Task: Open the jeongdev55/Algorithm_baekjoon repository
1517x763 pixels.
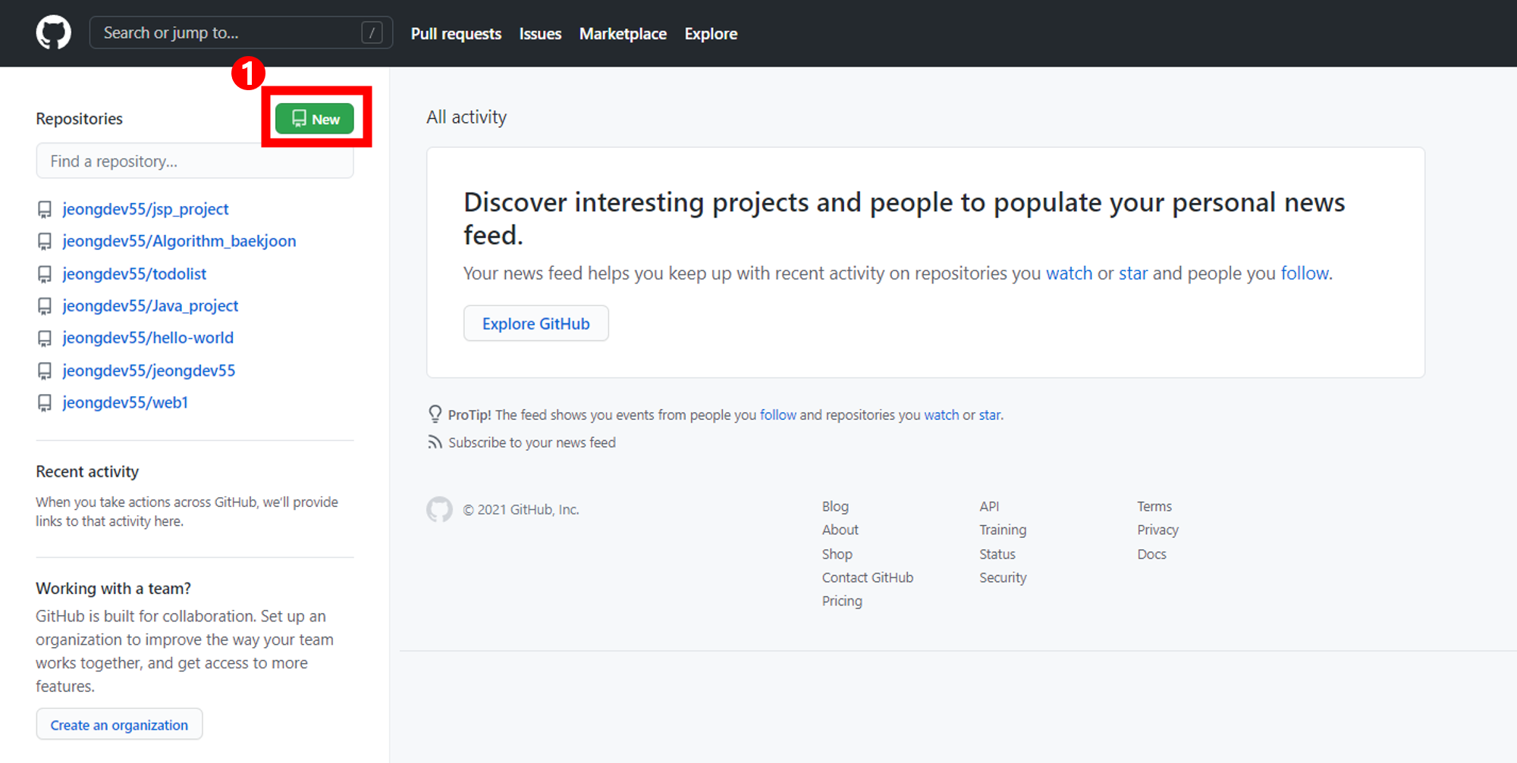Action: [x=179, y=241]
